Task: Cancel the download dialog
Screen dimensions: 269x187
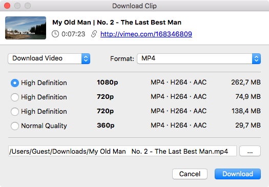Action: point(190,174)
